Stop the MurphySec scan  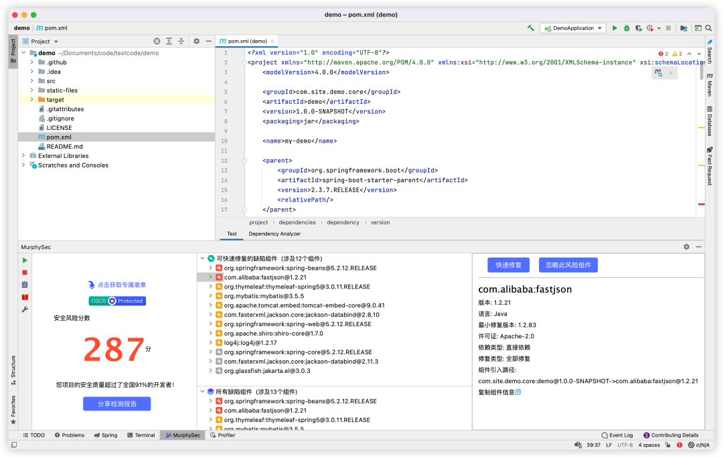pos(24,273)
